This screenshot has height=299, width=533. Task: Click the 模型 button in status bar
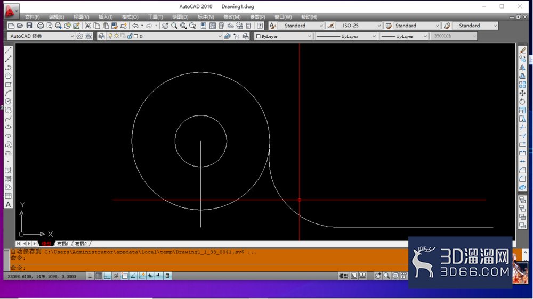(343, 276)
